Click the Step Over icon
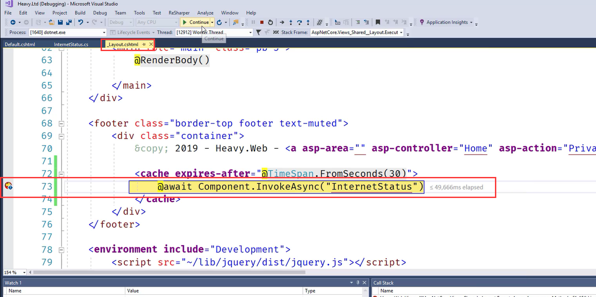 (x=299, y=22)
